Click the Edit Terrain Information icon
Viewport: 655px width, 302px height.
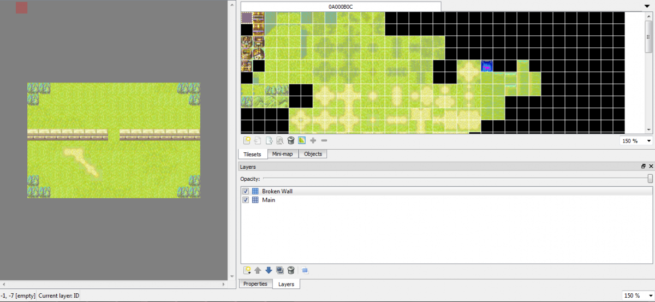(x=302, y=140)
